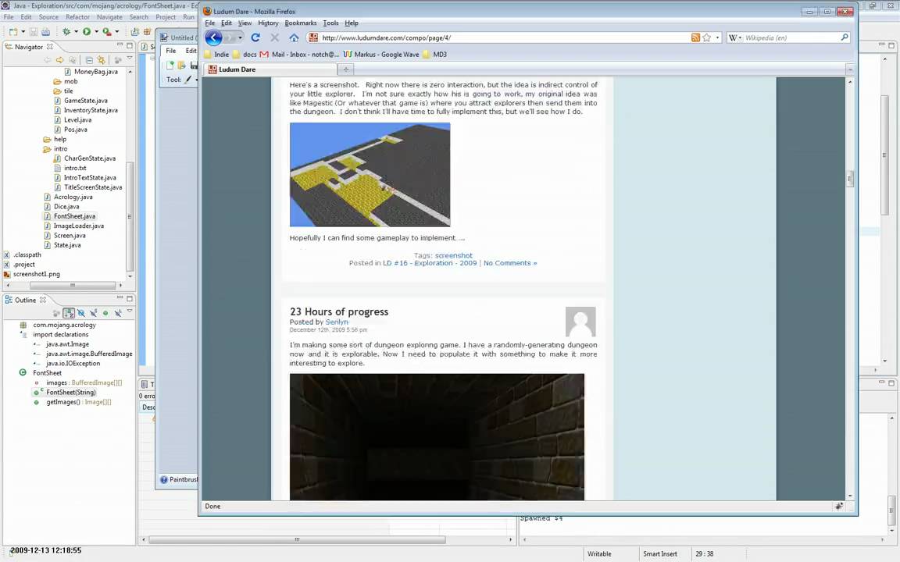Click the Eclipse green Run icon
The height and width of the screenshot is (562, 900).
pos(87,31)
